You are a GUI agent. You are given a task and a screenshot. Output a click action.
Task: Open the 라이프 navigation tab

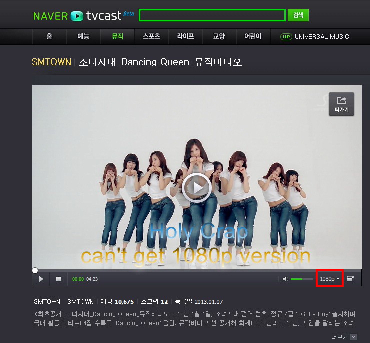(x=185, y=36)
